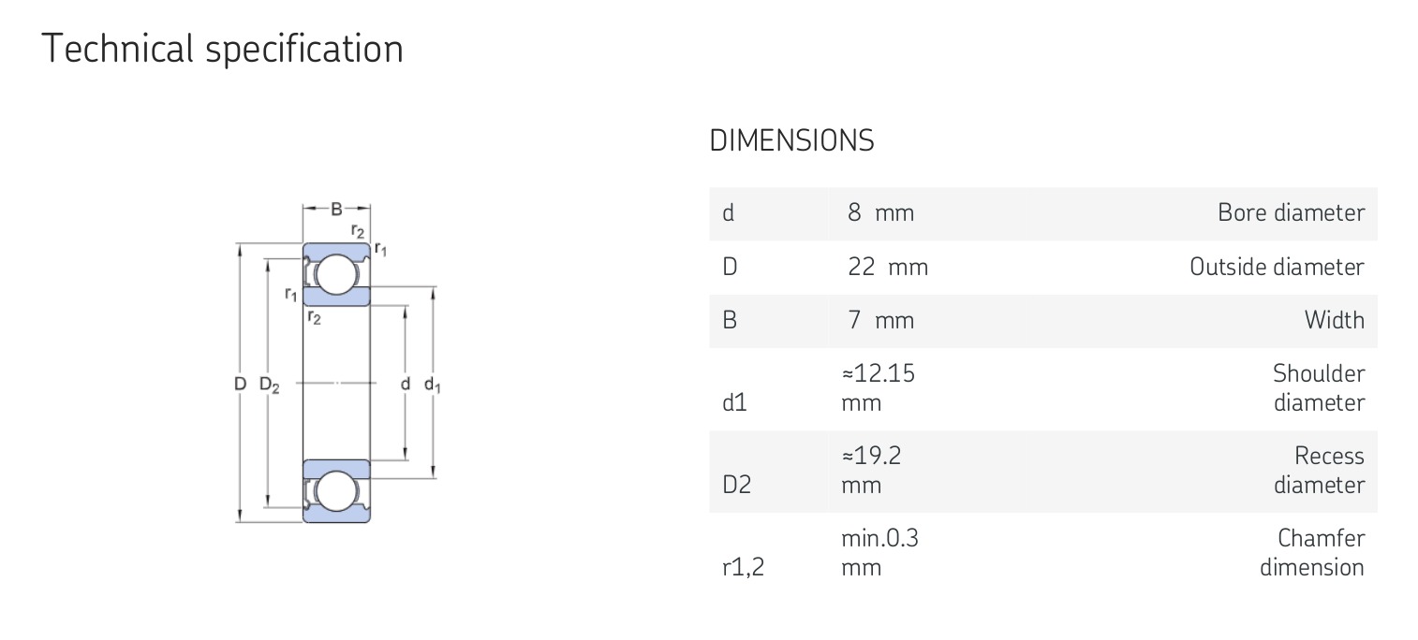Click the "Recess diameter" description text

pyautogui.click(x=1319, y=470)
